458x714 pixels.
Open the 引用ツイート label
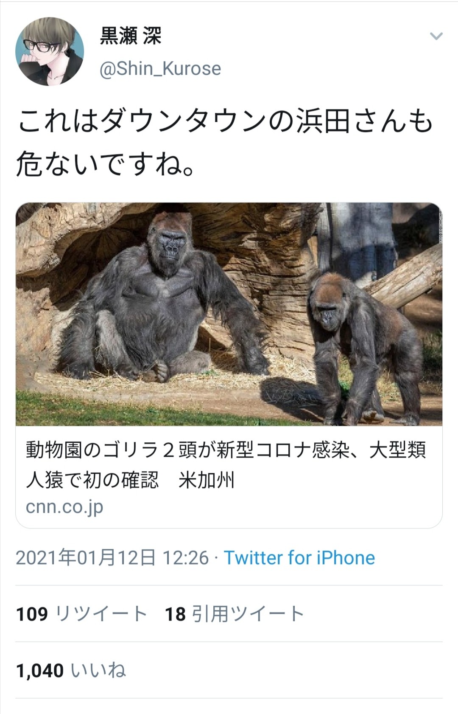[x=248, y=614]
